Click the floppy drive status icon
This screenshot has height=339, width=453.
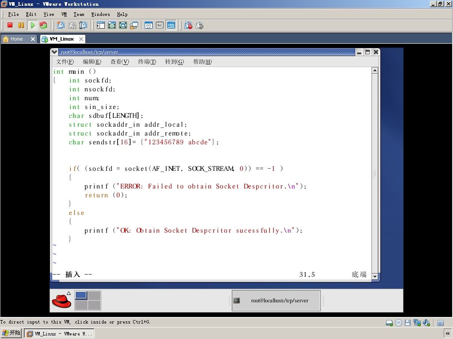[407, 323]
